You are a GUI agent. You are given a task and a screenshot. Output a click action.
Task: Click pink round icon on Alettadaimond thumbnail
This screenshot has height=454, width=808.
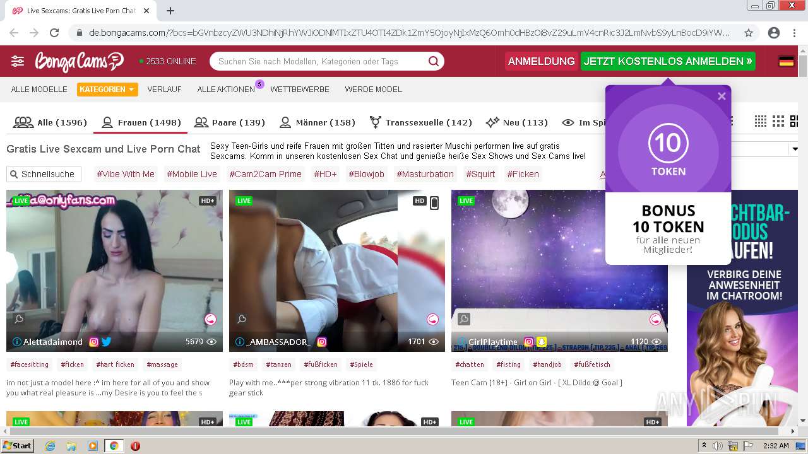point(210,319)
